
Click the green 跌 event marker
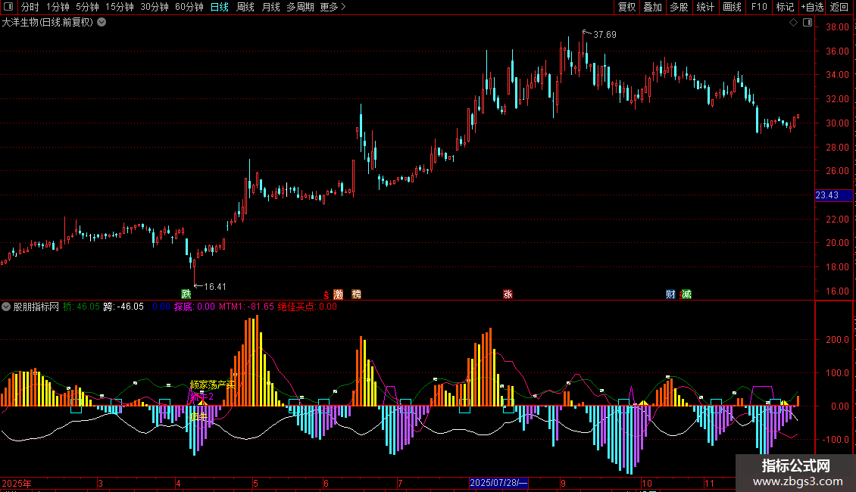[186, 294]
